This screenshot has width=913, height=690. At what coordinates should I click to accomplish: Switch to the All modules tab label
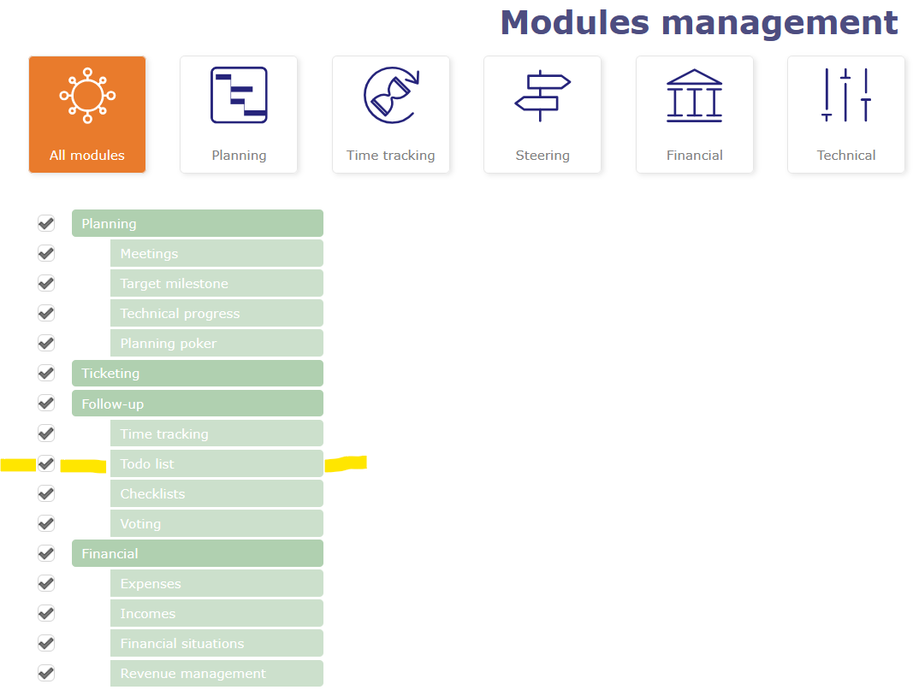[86, 156]
